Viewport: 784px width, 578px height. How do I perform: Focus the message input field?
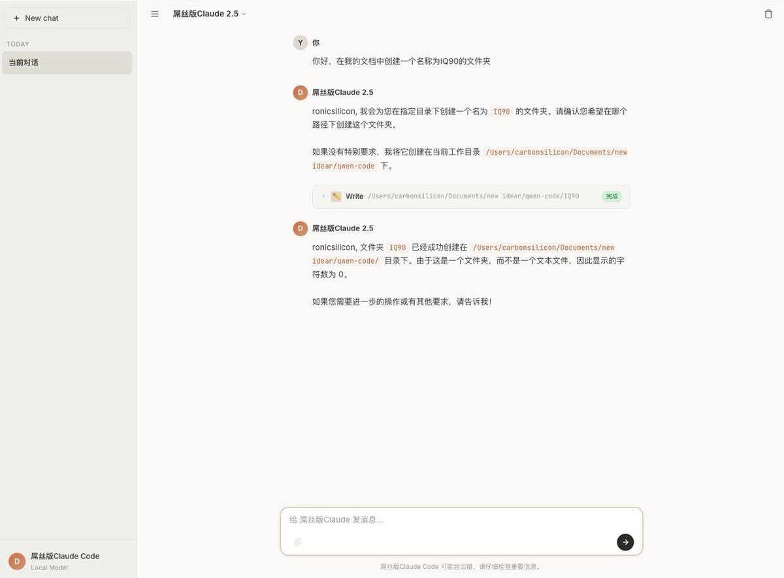[x=461, y=520]
